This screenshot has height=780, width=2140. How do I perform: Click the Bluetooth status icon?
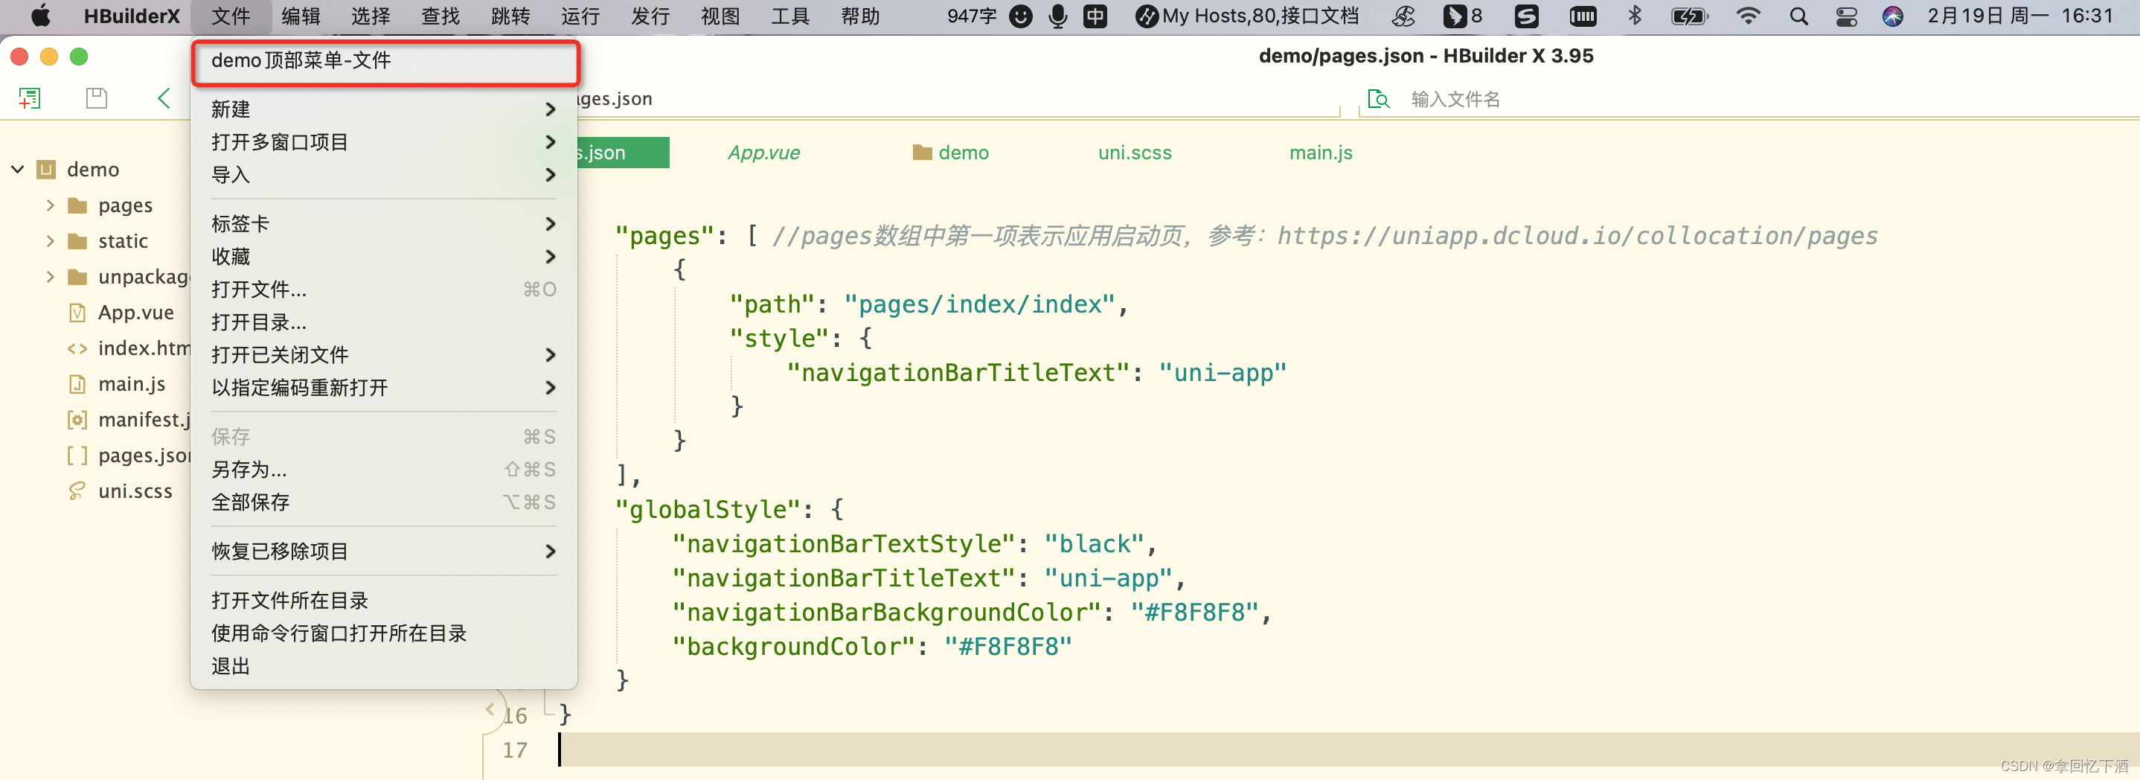pyautogui.click(x=1634, y=16)
